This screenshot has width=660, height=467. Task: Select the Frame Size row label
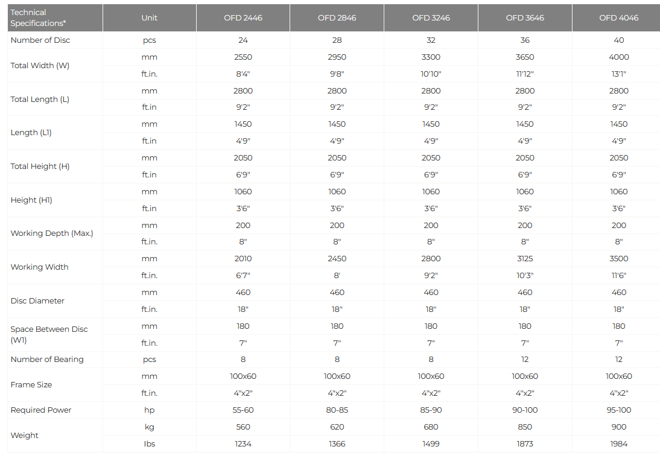coord(31,384)
